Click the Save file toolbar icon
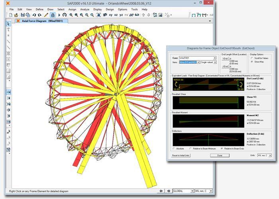This screenshot has width=279, height=199. [x=23, y=15]
